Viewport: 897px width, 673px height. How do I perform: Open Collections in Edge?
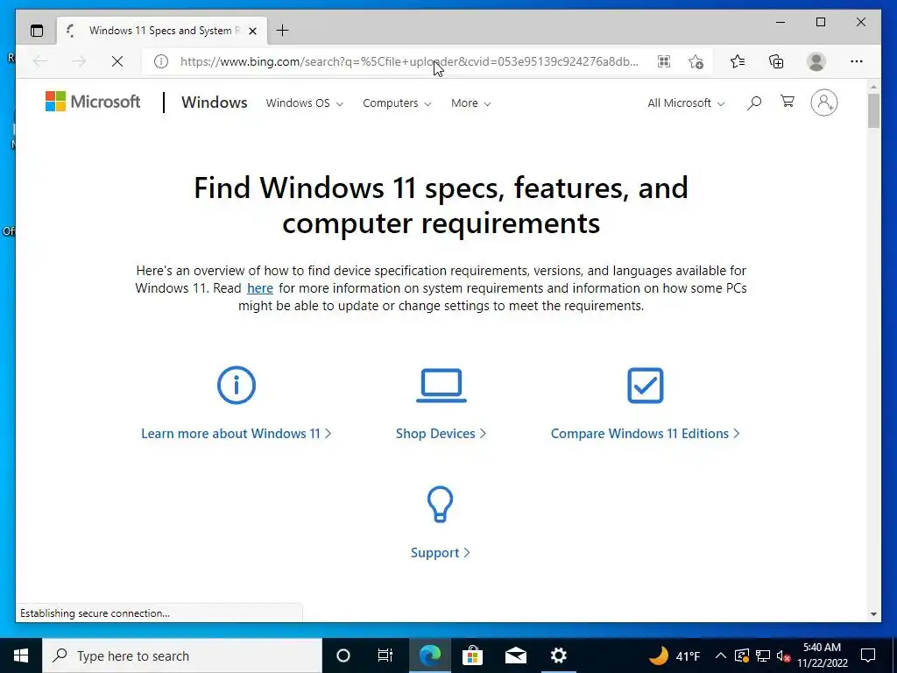[x=776, y=61]
